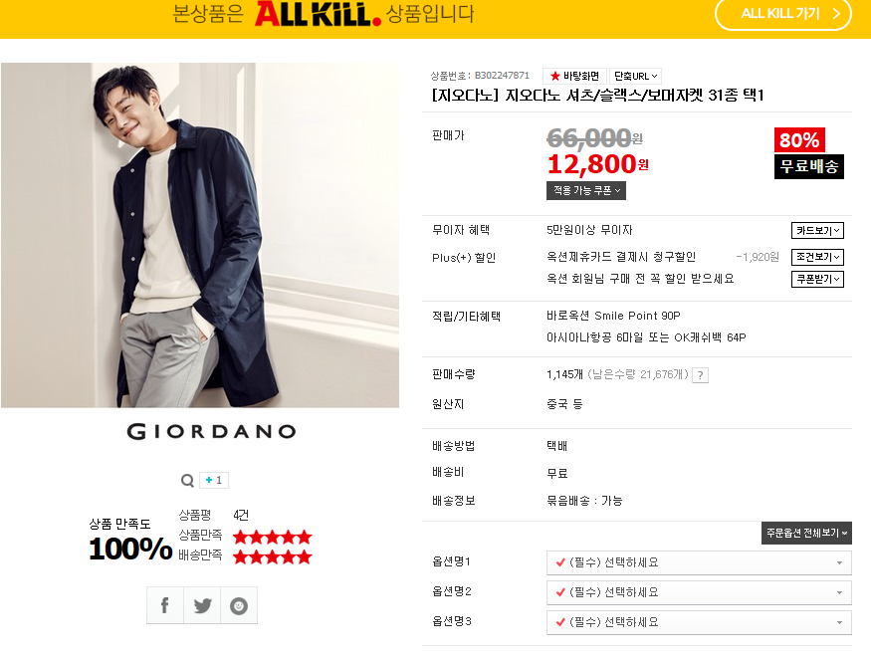
Task: Expand 적용 가능 쿠폰 coupon list
Action: (x=586, y=190)
